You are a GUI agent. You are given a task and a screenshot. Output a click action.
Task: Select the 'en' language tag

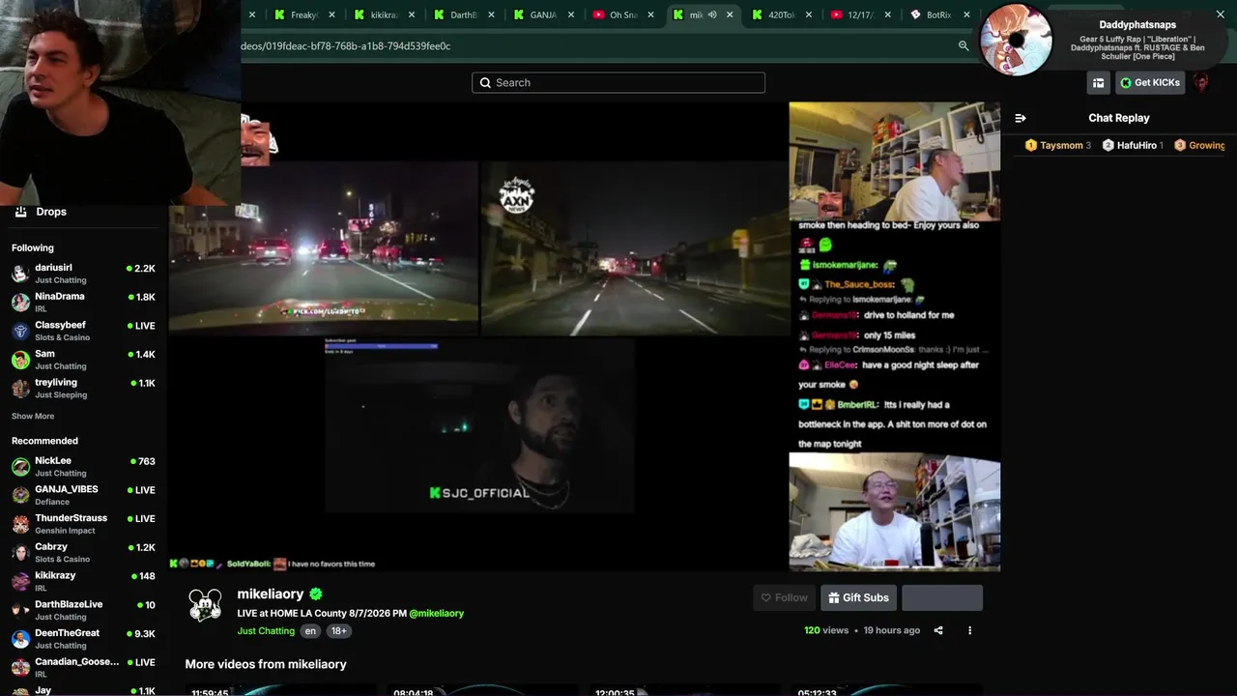310,631
